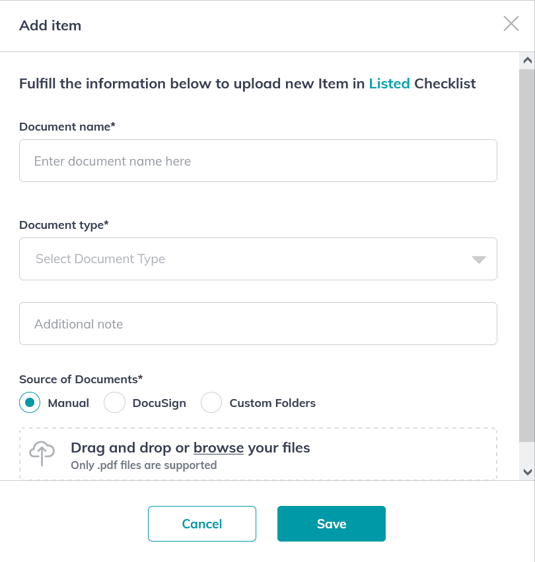
Task: Open the Listed checklist link
Action: 389,84
